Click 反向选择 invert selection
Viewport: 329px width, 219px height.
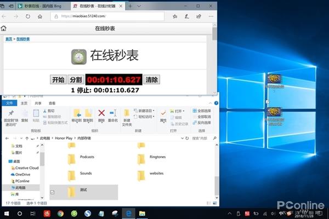click(202, 123)
